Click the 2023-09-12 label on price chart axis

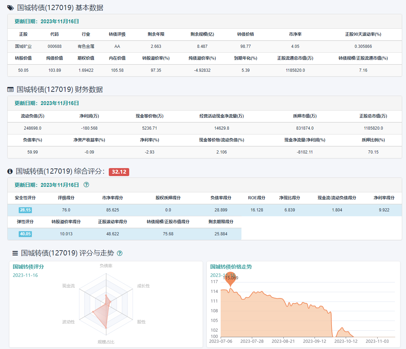point(315,341)
